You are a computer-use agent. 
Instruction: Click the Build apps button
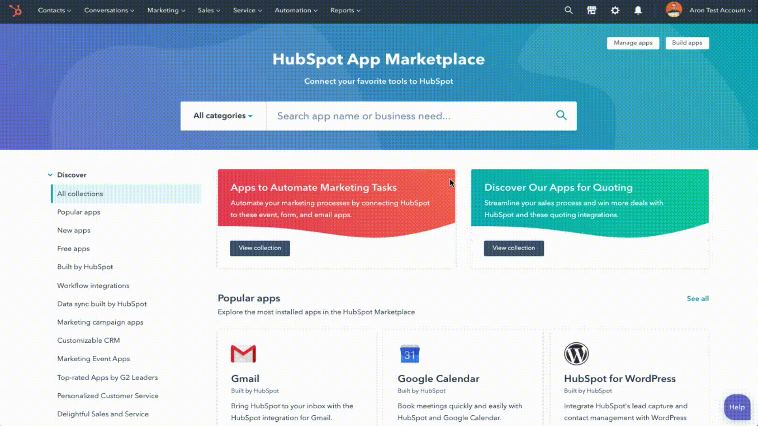pyautogui.click(x=687, y=43)
